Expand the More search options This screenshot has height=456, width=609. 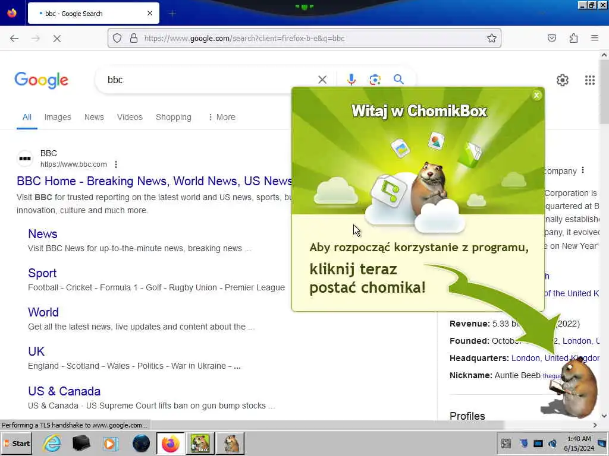point(222,117)
